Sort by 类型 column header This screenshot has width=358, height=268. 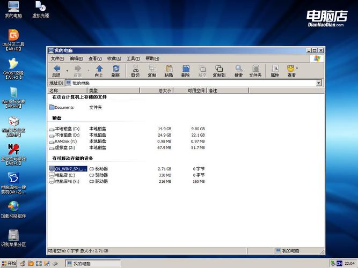tap(113, 91)
